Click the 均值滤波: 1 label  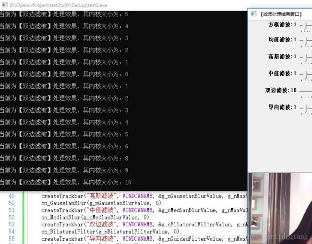(282, 39)
